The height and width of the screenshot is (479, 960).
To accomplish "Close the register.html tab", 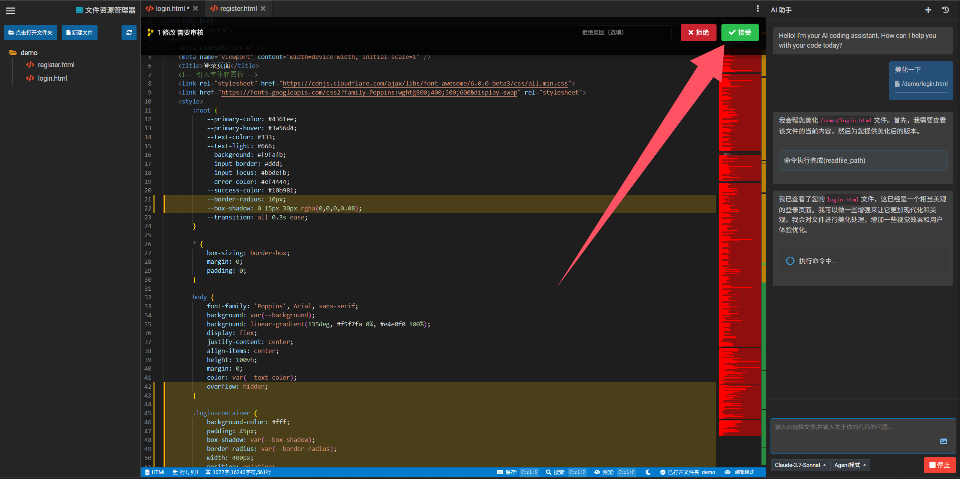I will tap(263, 8).
